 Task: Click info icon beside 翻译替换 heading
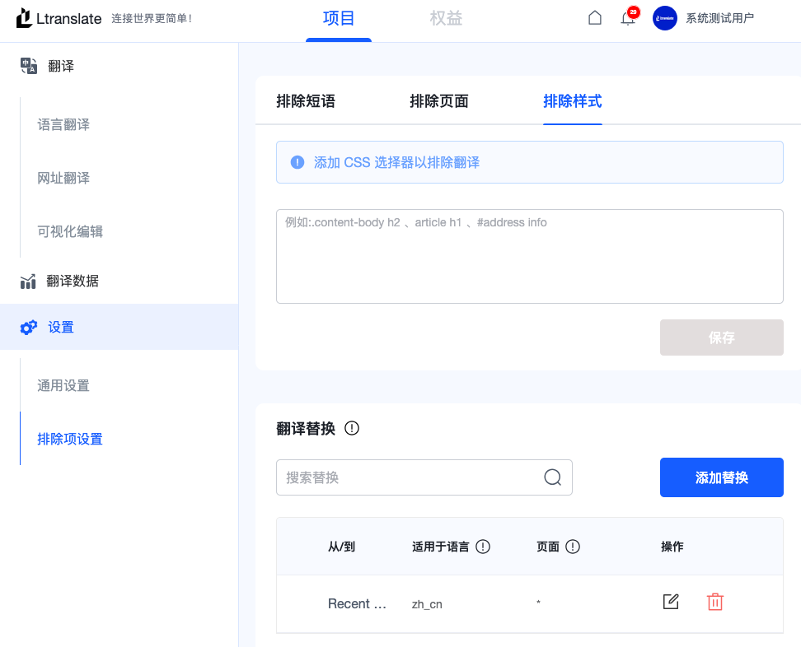(x=352, y=428)
